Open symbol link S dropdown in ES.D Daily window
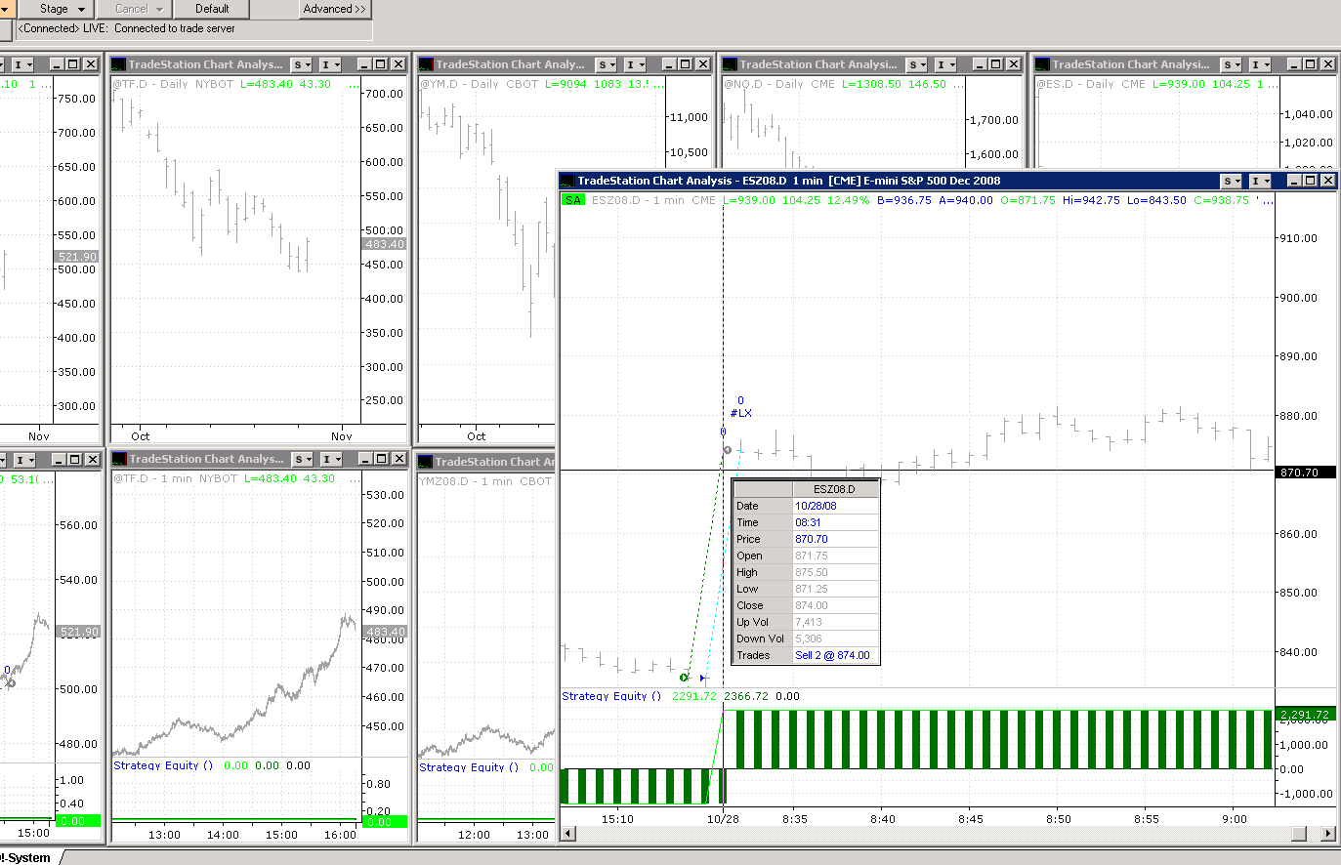Image resolution: width=1341 pixels, height=865 pixels. [x=1232, y=64]
